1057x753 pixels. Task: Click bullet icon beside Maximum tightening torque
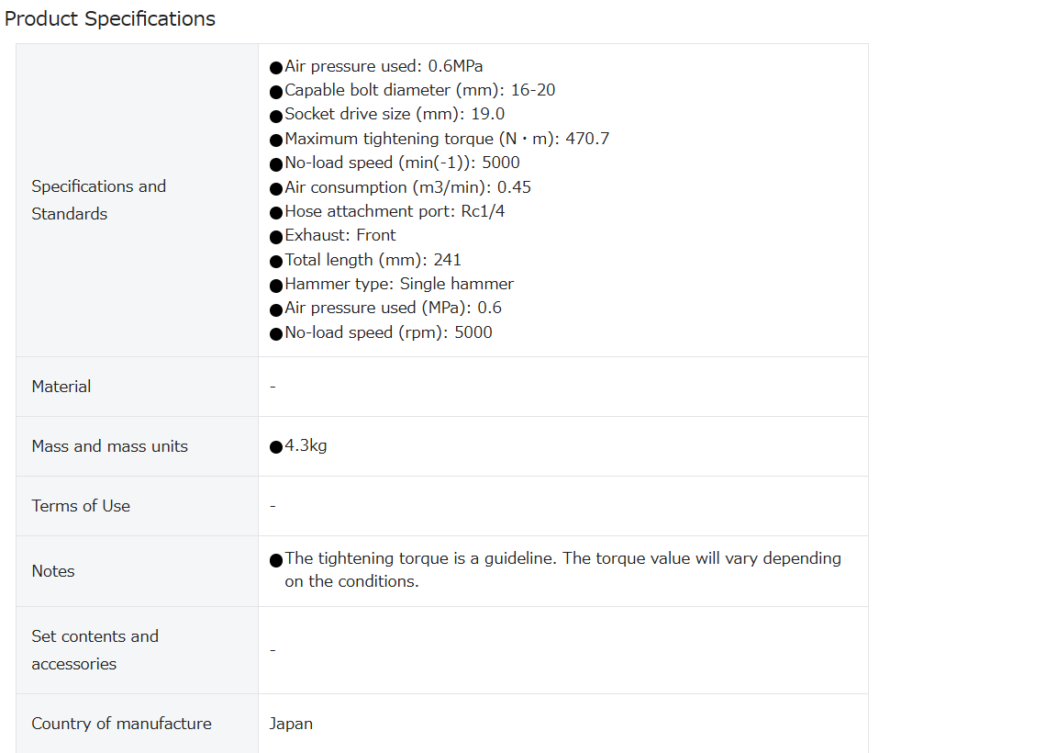[275, 140]
